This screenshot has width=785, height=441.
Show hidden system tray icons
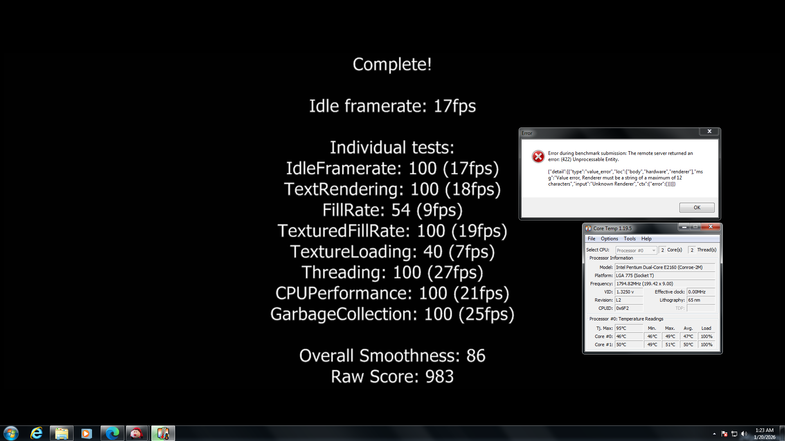[714, 434]
